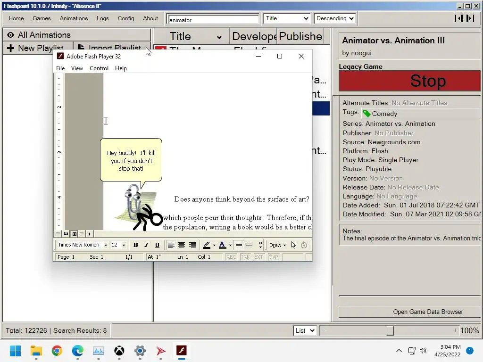
Task: Click the single line style icon
Action: tap(239, 245)
